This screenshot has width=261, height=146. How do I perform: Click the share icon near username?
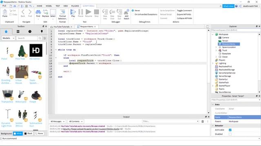(240, 6)
